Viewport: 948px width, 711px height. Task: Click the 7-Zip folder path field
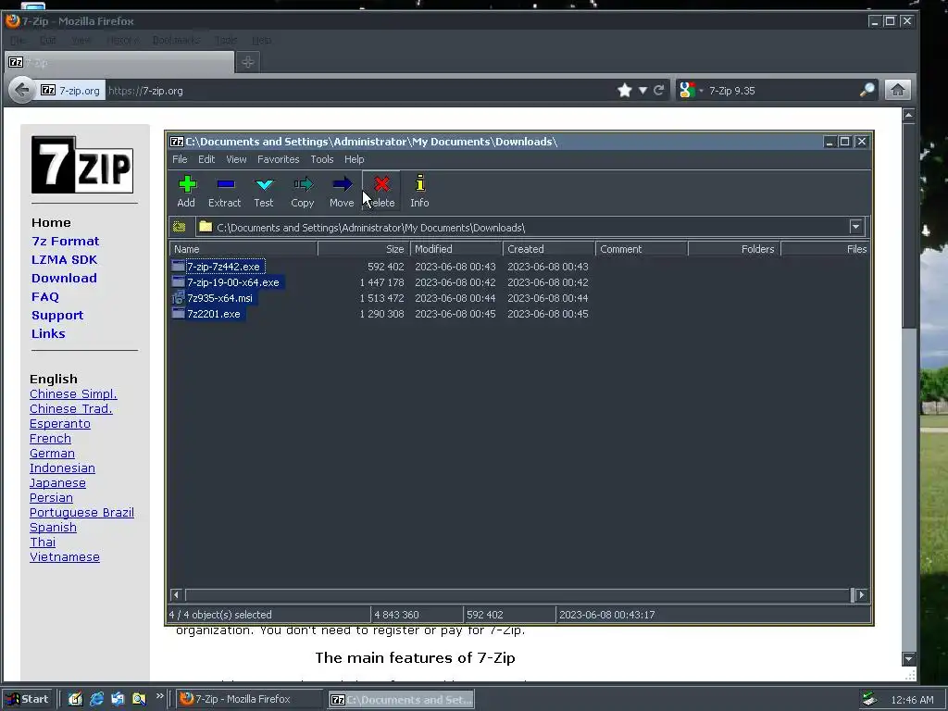tap(522, 228)
